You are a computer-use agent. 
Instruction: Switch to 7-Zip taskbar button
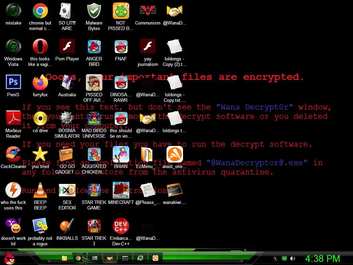95,258
